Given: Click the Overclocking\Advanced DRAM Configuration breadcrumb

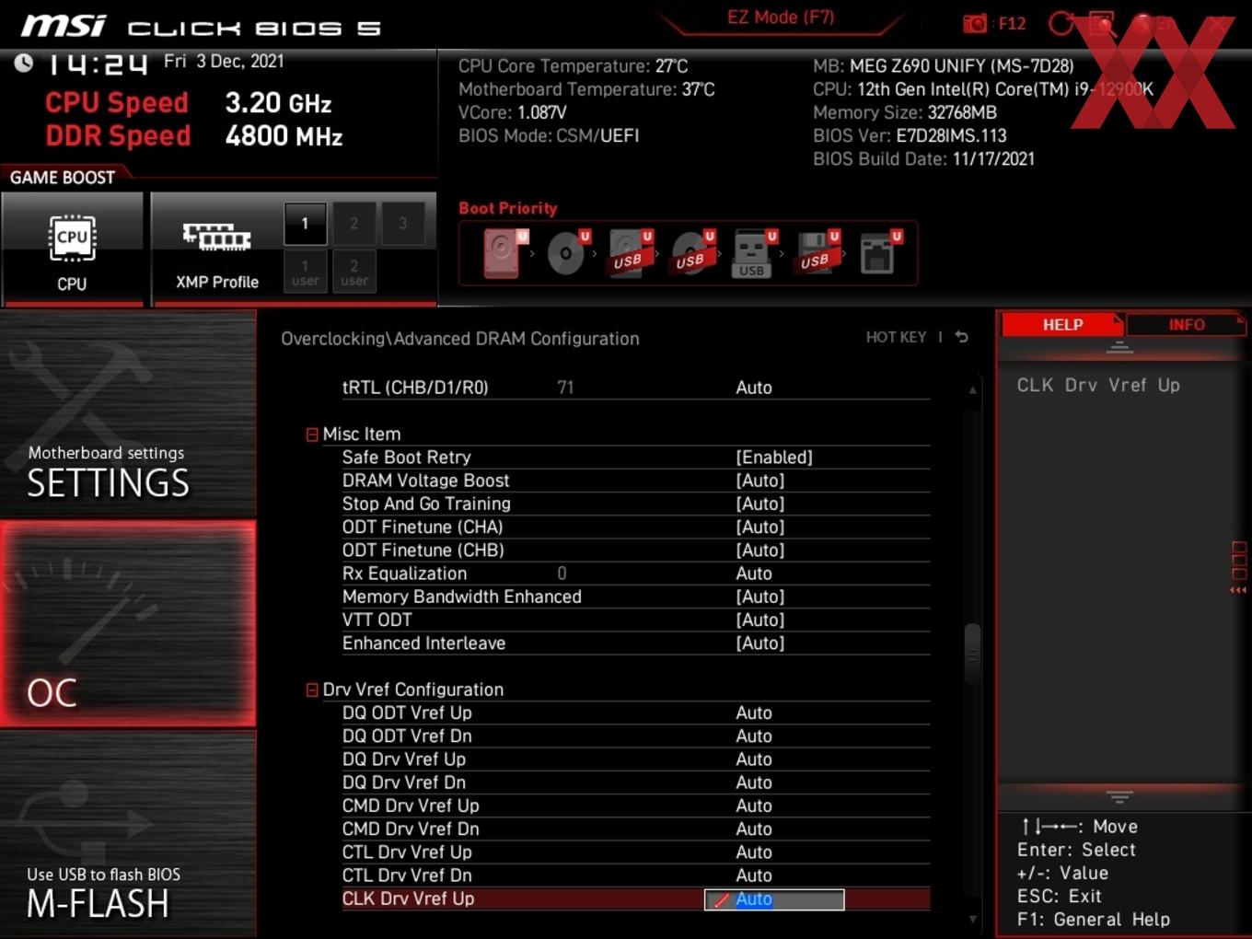Looking at the screenshot, I should click(x=460, y=339).
